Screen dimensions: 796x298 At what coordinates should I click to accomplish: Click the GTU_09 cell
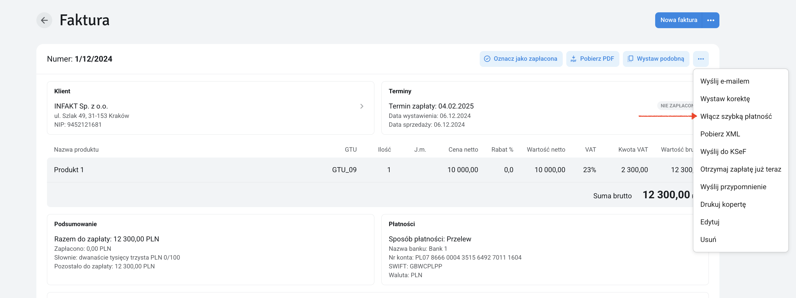coord(344,170)
